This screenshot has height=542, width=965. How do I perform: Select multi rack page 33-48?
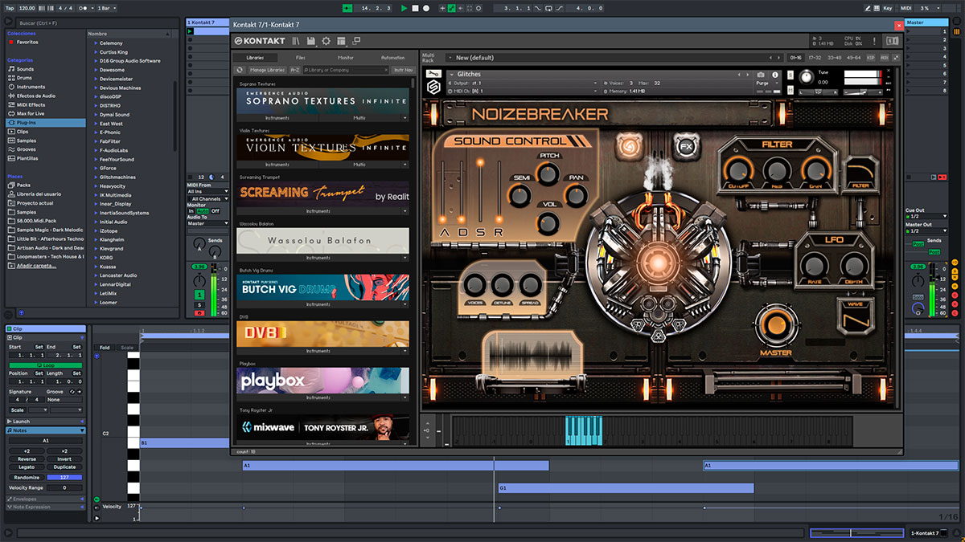click(835, 58)
